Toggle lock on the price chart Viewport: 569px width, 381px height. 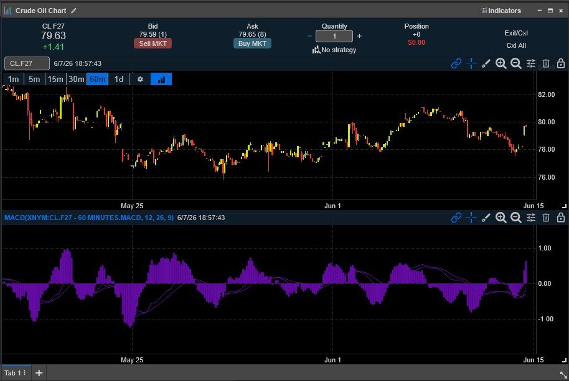coord(561,63)
